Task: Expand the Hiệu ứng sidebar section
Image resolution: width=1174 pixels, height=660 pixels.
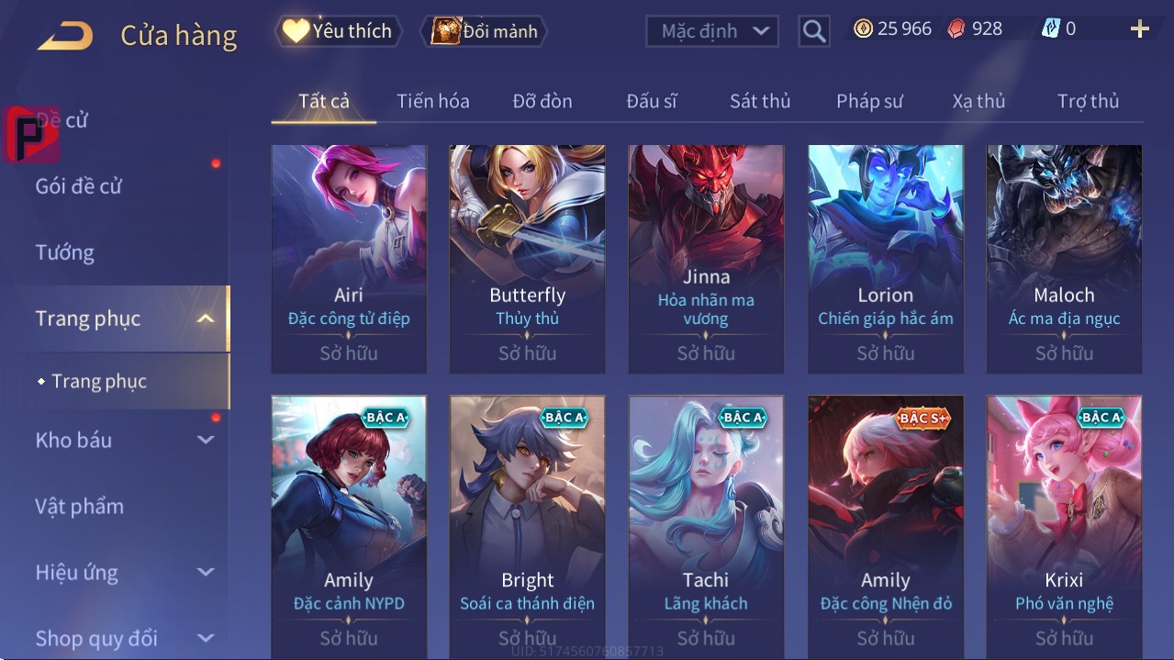Action: [206, 572]
